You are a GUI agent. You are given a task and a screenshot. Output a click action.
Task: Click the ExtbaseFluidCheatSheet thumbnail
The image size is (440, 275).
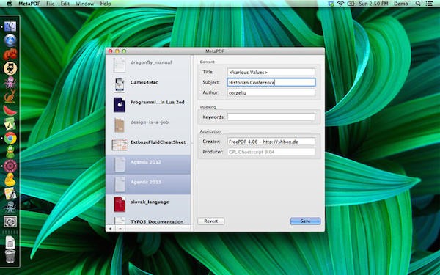[x=120, y=144]
